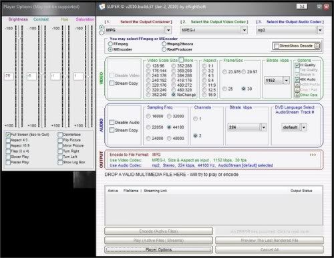Check Turn Right player option

pyautogui.click(x=60, y=151)
